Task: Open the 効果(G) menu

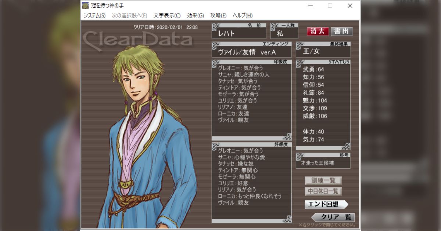Action: click(x=195, y=15)
